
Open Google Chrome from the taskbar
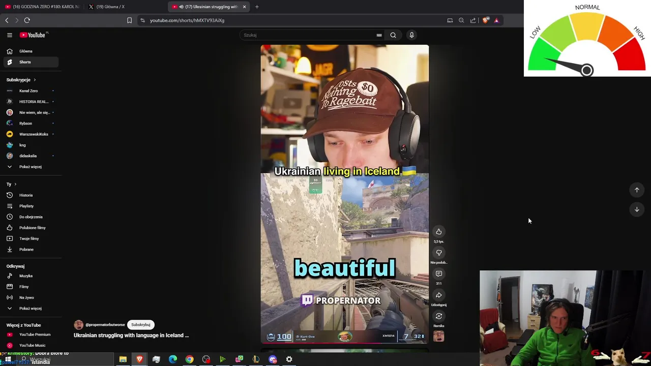coord(189,359)
